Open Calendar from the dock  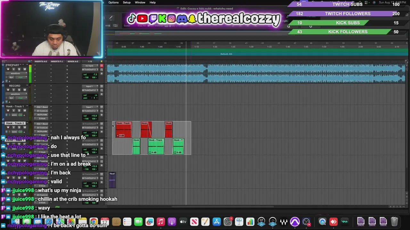coord(105,221)
